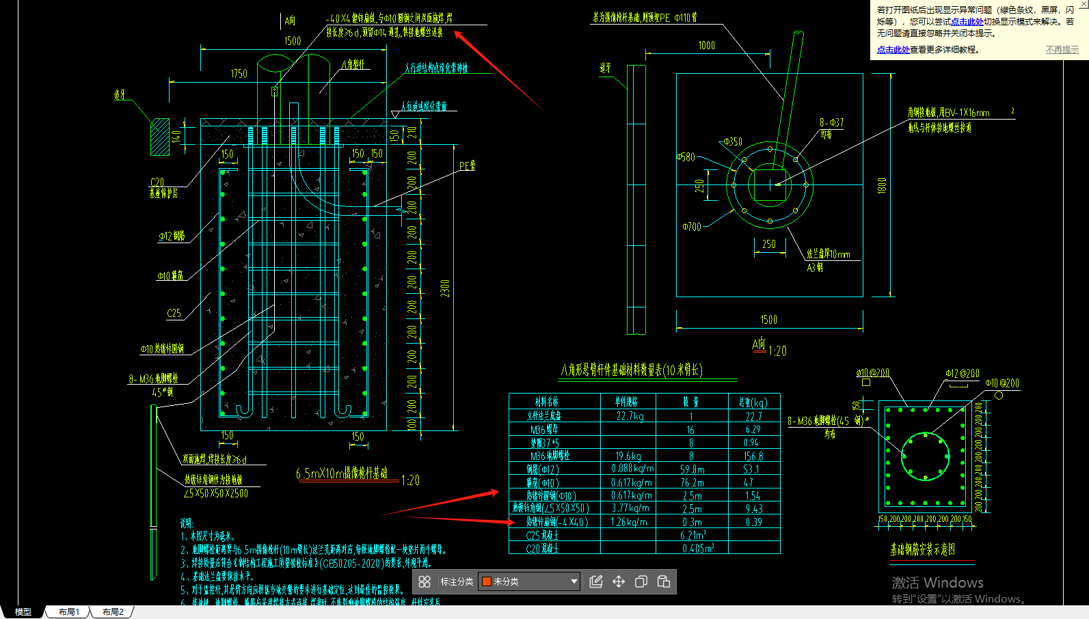Switch to the 布局2 layout tab

click(113, 611)
